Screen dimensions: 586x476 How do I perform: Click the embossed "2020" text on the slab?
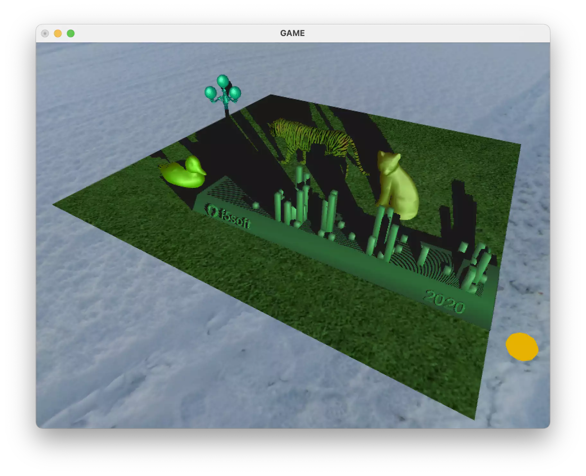(x=445, y=302)
